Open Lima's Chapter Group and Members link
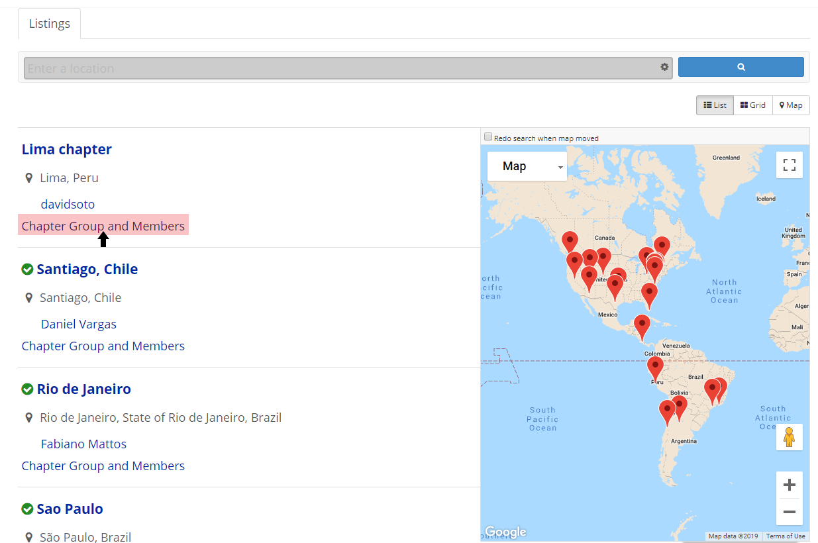The width and height of the screenshot is (818, 543). pyautogui.click(x=103, y=226)
